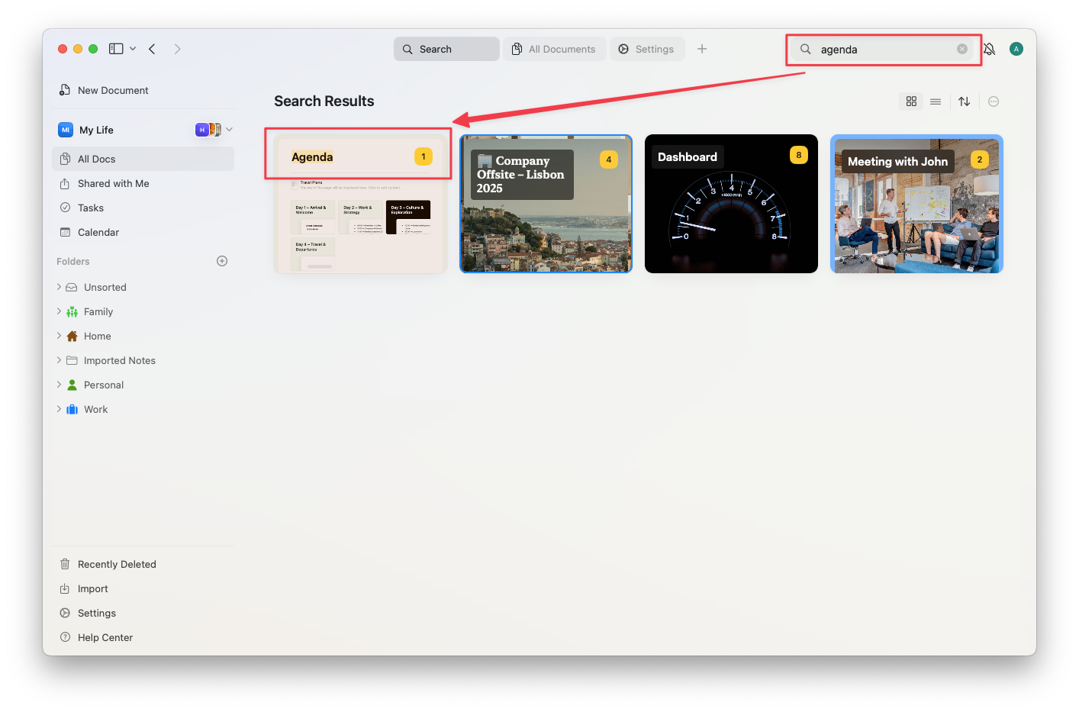The width and height of the screenshot is (1079, 712).
Task: Switch to the Settings tab
Action: (x=647, y=49)
